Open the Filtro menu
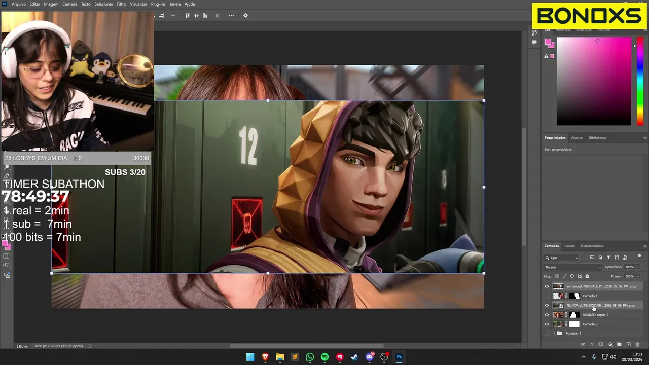The width and height of the screenshot is (649, 365). [x=122, y=4]
